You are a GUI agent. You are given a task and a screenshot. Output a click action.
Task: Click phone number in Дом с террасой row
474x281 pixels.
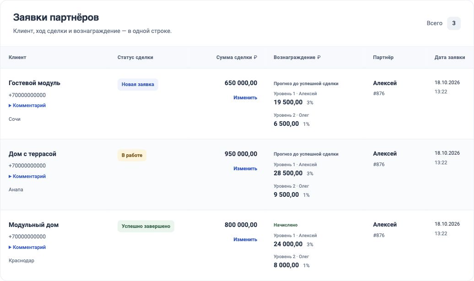pyautogui.click(x=27, y=166)
